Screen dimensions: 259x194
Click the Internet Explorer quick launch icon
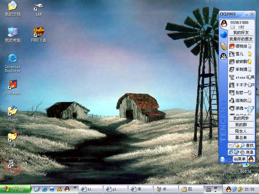tap(45, 189)
